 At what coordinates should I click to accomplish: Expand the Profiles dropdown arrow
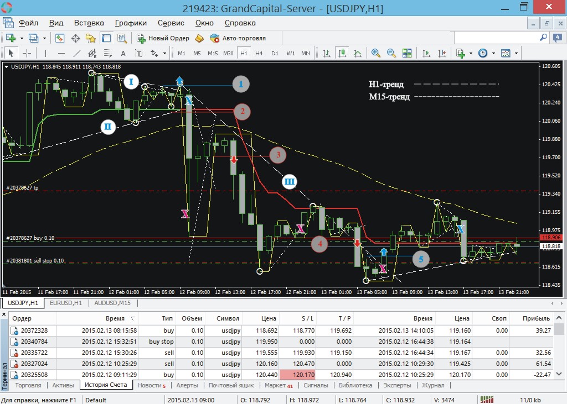(44, 38)
